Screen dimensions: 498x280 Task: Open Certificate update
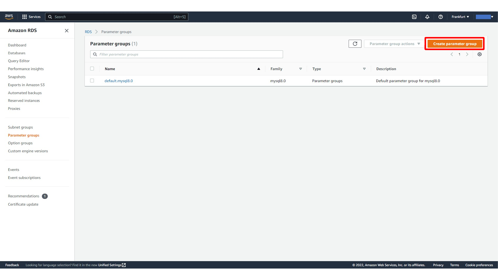[23, 204]
